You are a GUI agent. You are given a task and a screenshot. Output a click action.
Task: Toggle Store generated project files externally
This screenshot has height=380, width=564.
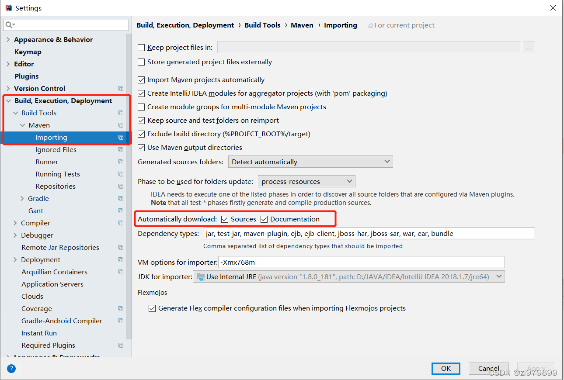(141, 62)
